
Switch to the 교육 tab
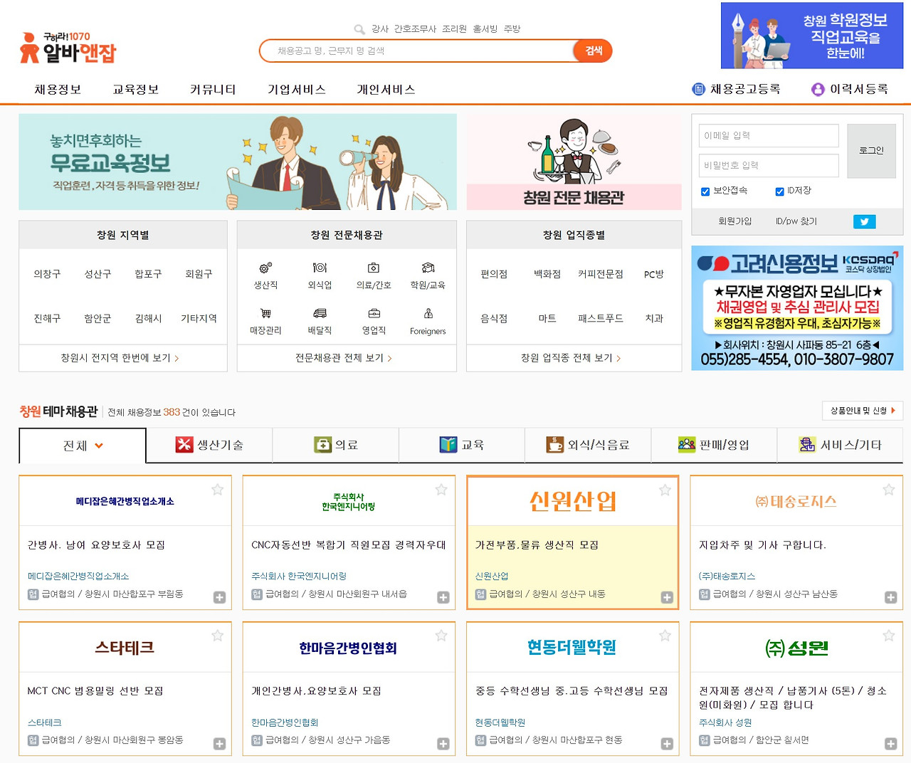coord(462,445)
